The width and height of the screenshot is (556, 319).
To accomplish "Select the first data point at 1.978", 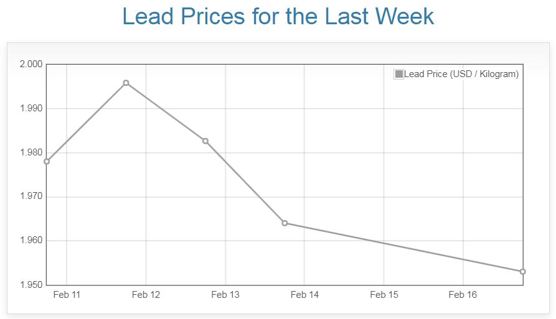I will tap(47, 162).
